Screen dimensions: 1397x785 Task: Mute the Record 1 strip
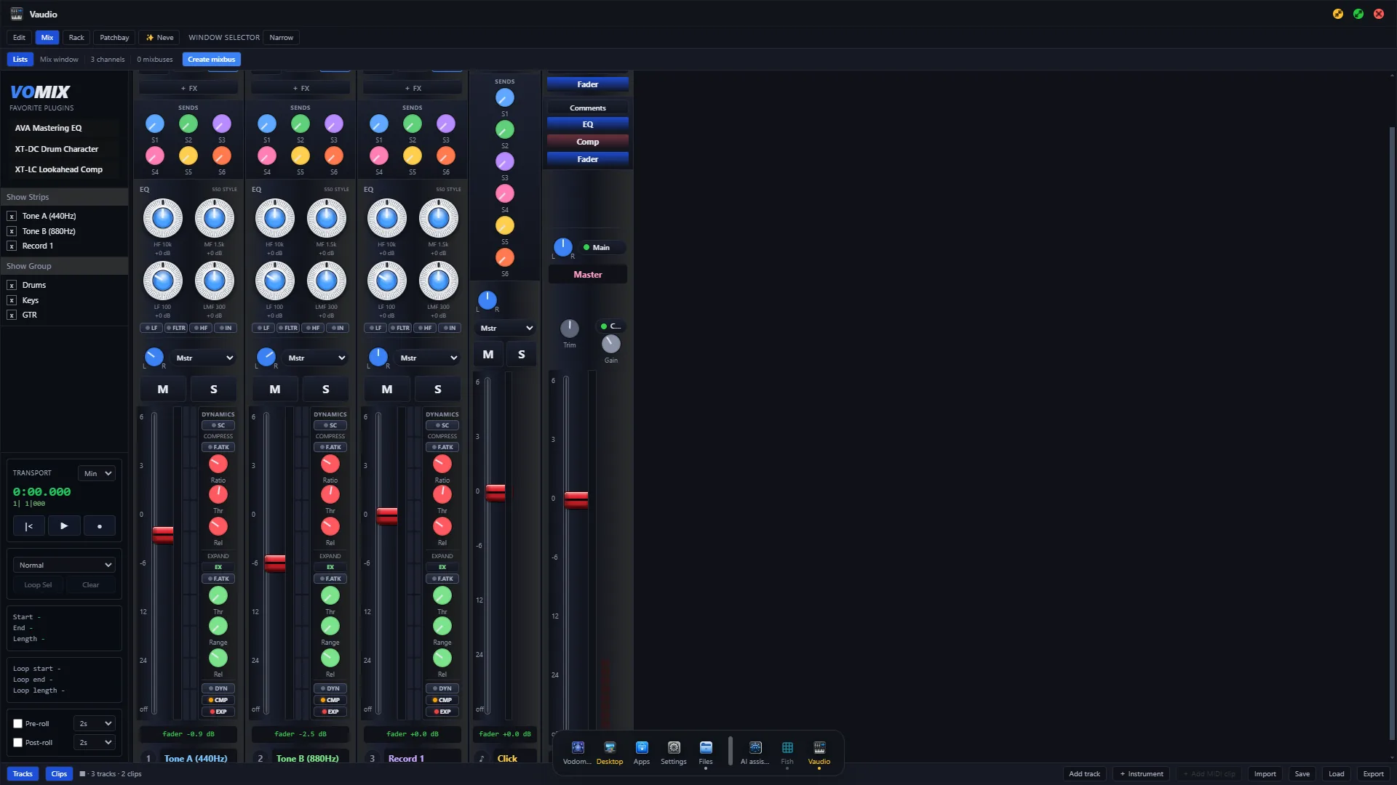click(x=386, y=390)
